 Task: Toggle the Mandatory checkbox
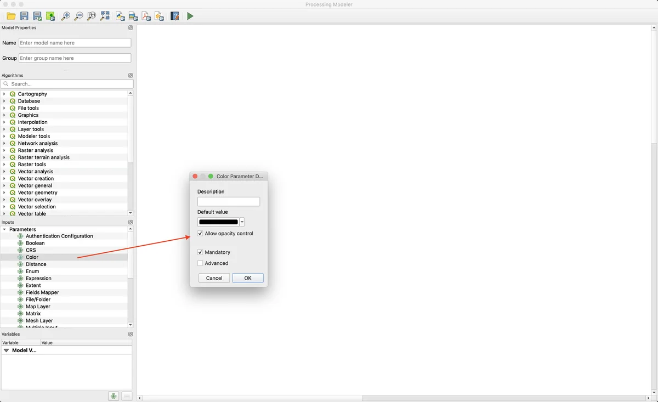coord(200,252)
